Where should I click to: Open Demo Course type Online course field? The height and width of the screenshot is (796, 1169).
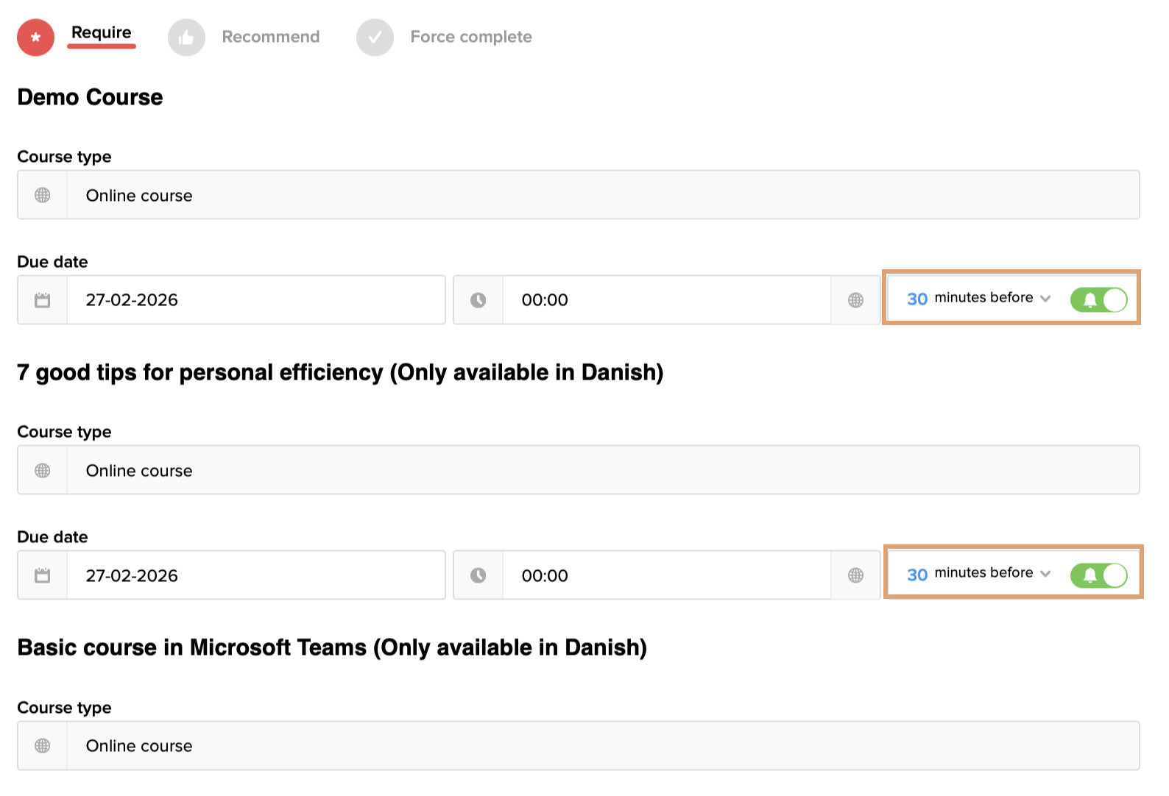click(x=602, y=195)
